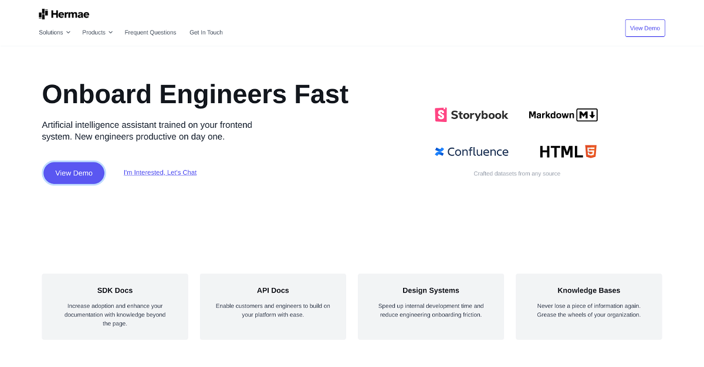Select the API Docs card
704x367 pixels.
(x=273, y=307)
